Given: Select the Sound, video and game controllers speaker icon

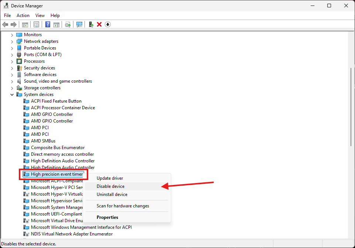Looking at the screenshot, I should [x=19, y=81].
